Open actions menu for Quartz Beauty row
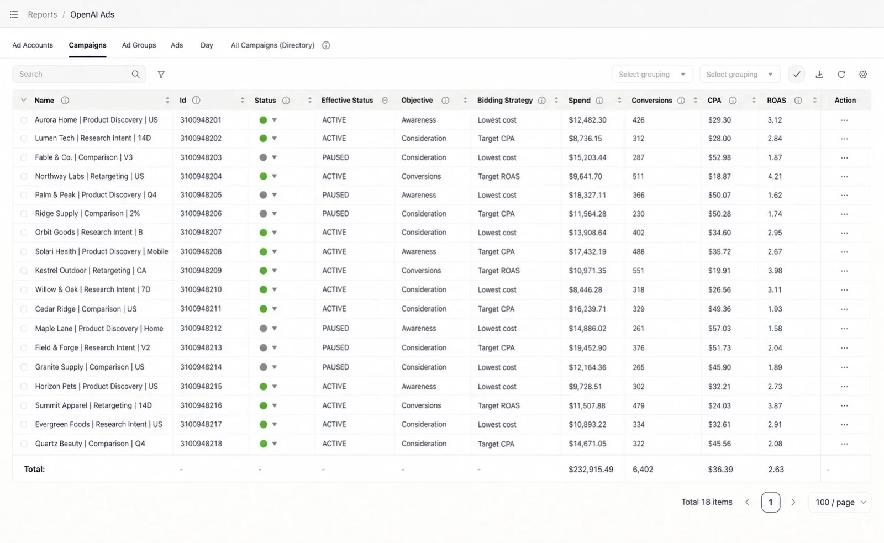The height and width of the screenshot is (543, 884). tap(844, 444)
